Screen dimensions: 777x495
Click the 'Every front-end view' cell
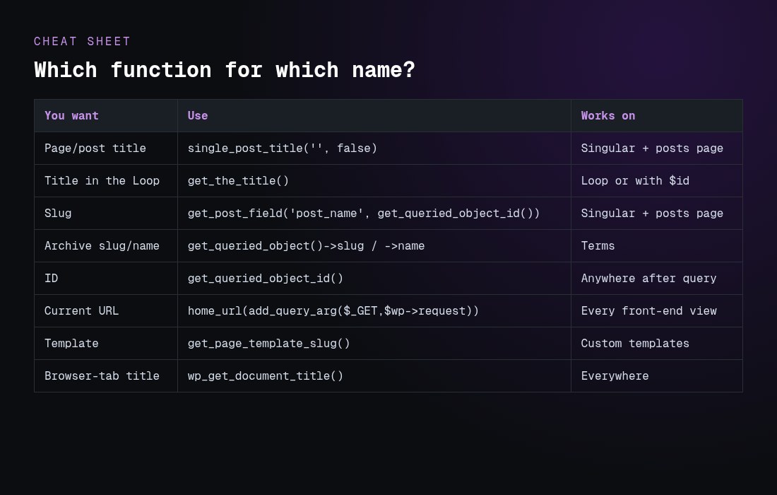tap(657, 311)
